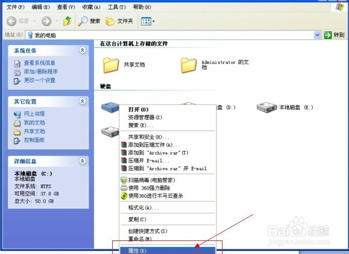This screenshot has width=349, height=254.
Task: Open the 收藏(A) menu
Action: [x=91, y=8]
